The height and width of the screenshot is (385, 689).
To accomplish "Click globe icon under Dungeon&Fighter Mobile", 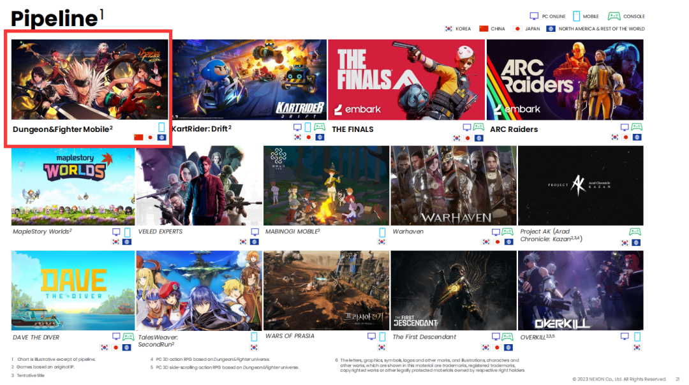I will point(161,138).
